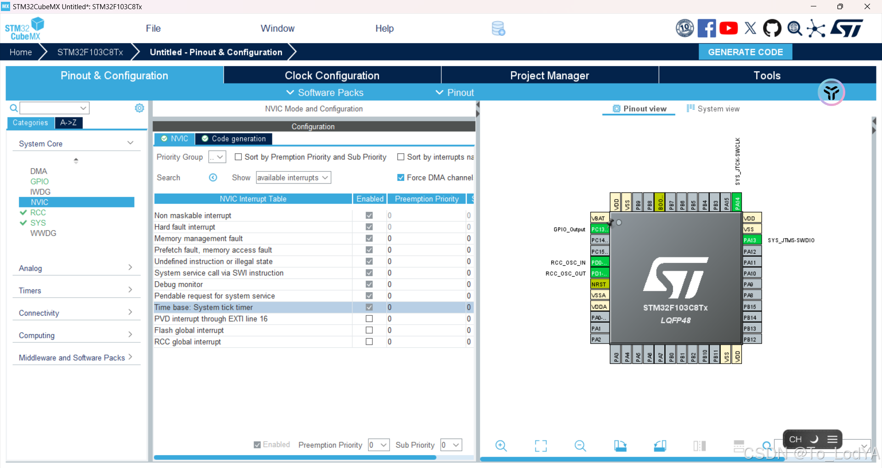Switch to System view

713,109
